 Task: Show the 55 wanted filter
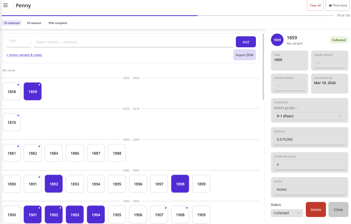(34, 23)
